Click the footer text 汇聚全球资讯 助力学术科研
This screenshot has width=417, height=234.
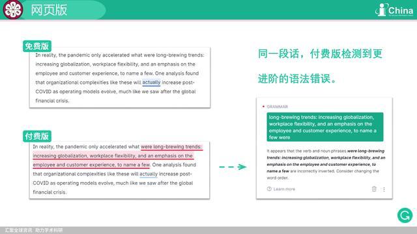[x=34, y=230]
